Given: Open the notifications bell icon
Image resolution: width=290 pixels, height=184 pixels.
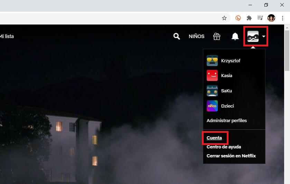Looking at the screenshot, I should click(x=235, y=36).
